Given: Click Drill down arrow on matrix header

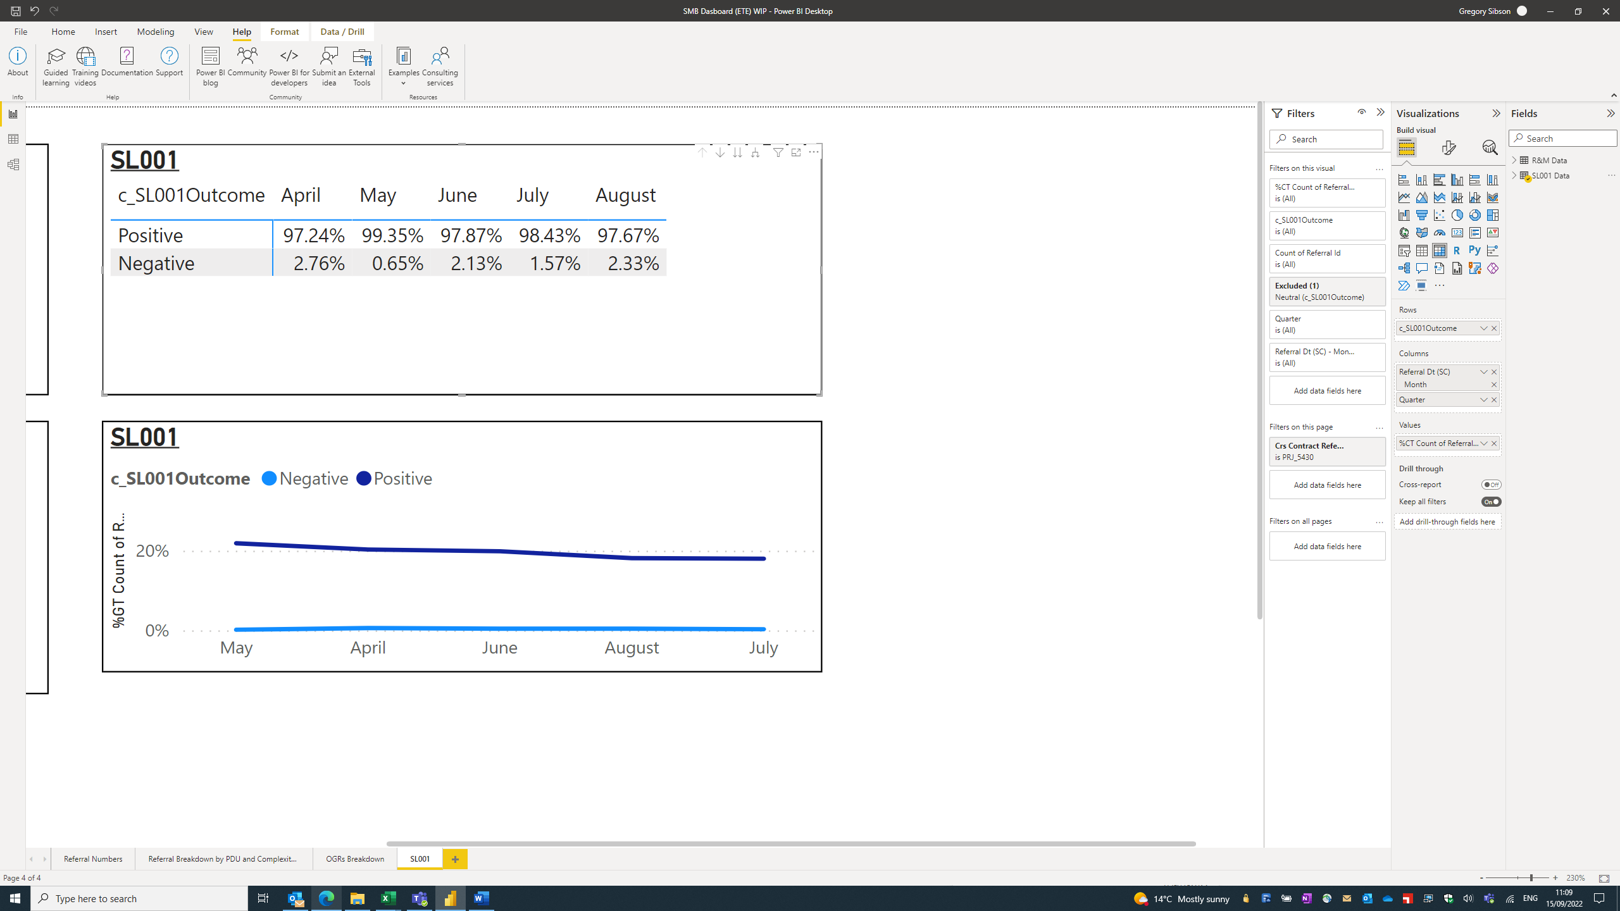Looking at the screenshot, I should [x=720, y=152].
